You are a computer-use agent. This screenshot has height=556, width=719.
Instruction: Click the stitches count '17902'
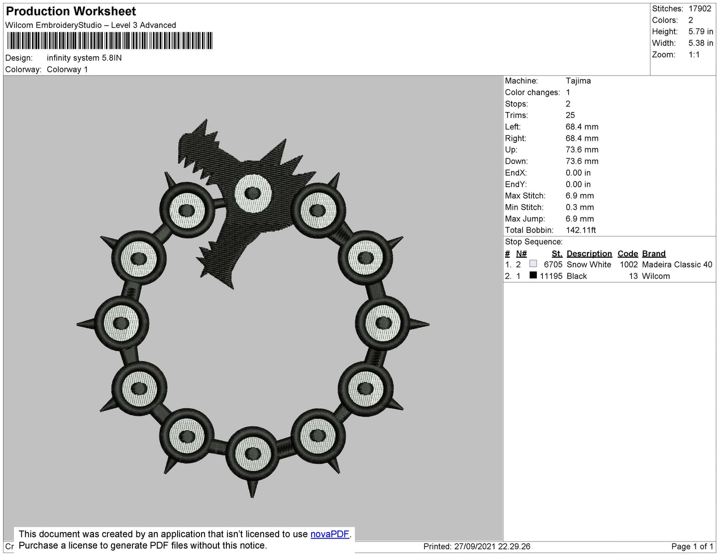click(x=700, y=9)
